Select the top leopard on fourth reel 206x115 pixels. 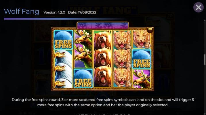click(122, 40)
